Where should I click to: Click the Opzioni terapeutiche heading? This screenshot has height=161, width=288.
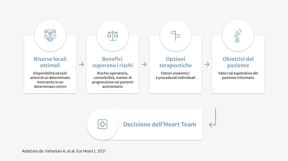pos(175,62)
